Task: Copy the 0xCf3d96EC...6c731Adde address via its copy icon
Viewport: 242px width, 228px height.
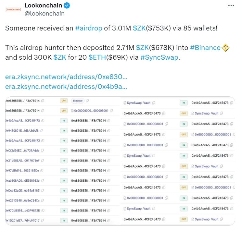Action: (42, 150)
